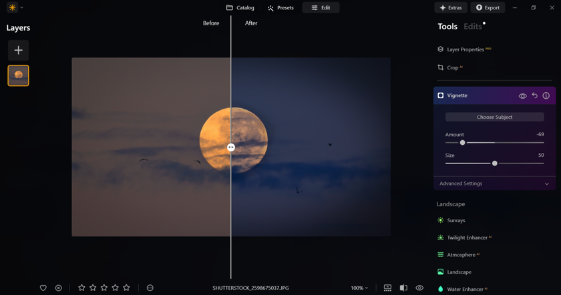Viewport: 561px width, 295px height.
Task: Click the Layers panel heading
Action: (x=18, y=28)
